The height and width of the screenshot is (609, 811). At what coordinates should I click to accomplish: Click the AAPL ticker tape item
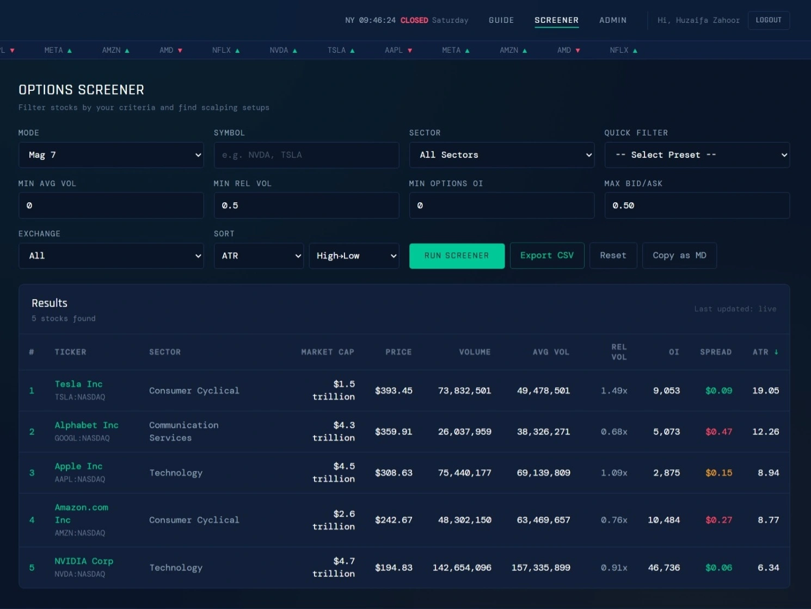(398, 50)
